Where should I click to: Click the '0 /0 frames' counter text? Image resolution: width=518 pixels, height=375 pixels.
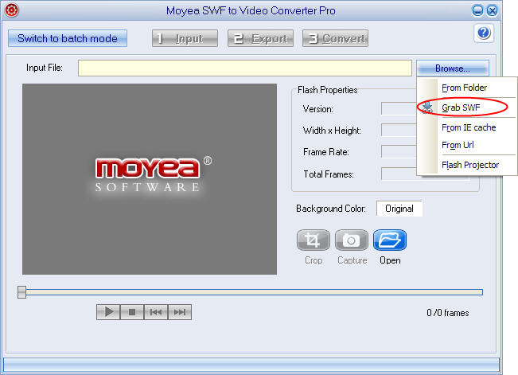pos(448,313)
